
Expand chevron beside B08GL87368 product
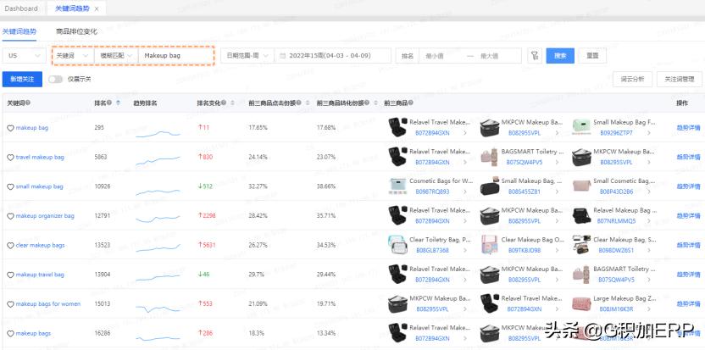pyautogui.click(x=465, y=251)
